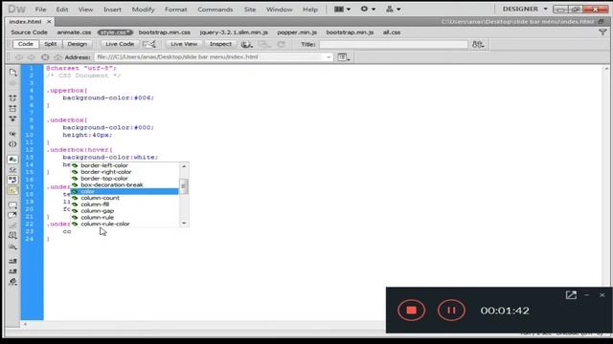Activate Inspect mode
613x344 pixels.
220,44
